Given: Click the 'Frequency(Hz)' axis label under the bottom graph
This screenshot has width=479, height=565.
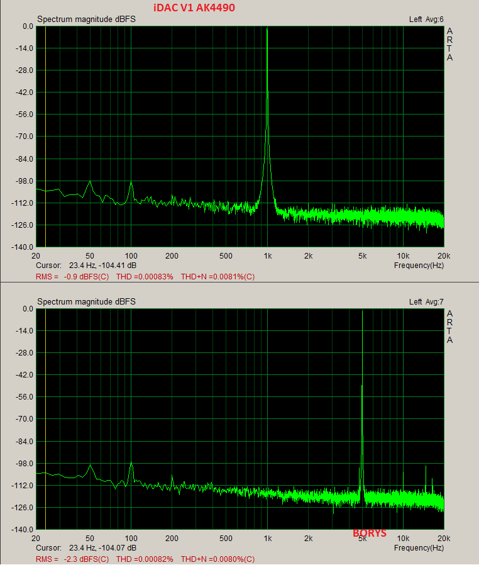Looking at the screenshot, I should [x=419, y=548].
